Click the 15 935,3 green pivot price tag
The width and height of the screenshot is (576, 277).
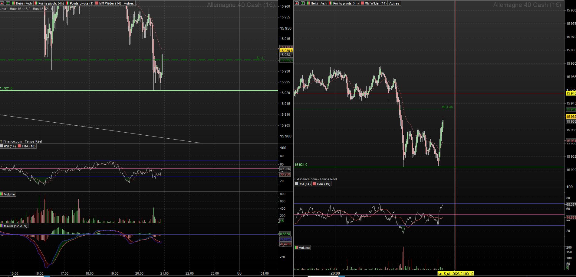pos(286,60)
